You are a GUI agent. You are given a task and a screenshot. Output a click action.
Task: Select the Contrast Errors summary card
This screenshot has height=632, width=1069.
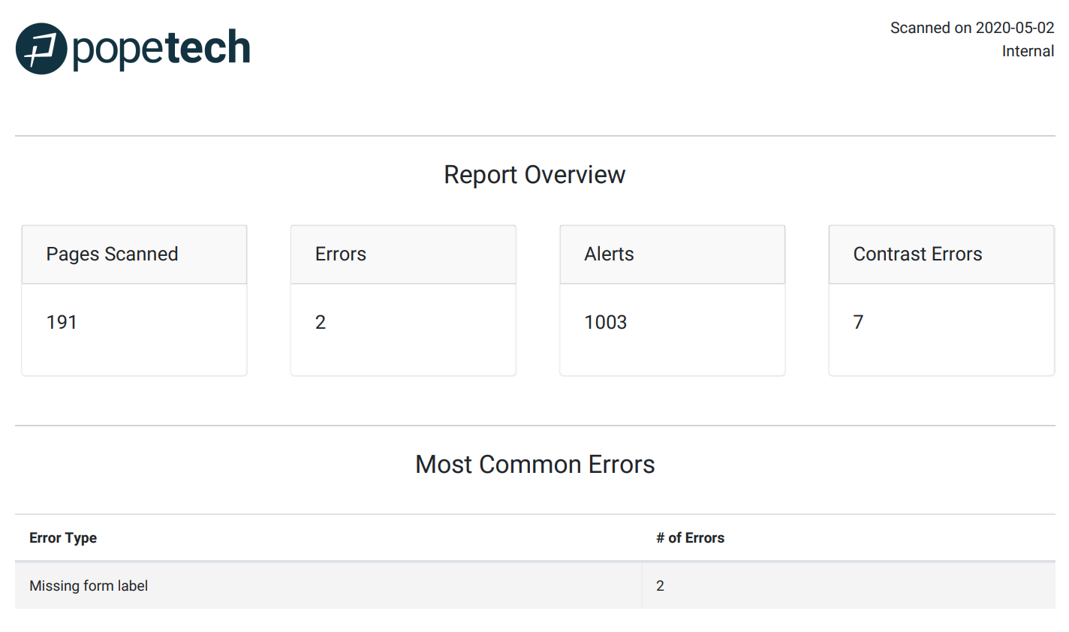click(x=941, y=299)
